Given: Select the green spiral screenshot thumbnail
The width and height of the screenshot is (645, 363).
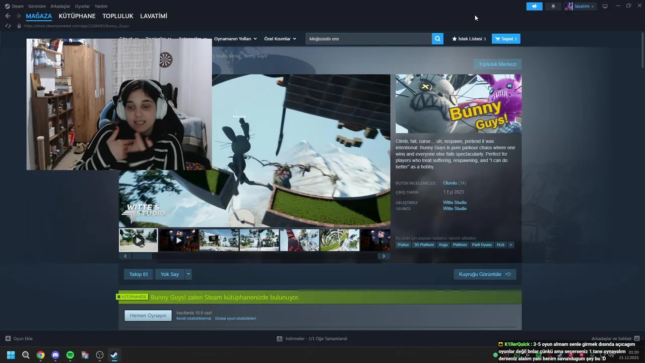Looking at the screenshot, I should tap(340, 240).
